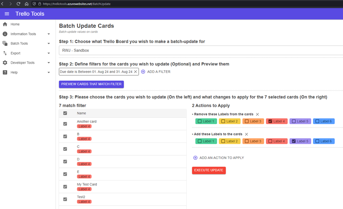343x209 pixels.
Task: Remove the Due date filter with X
Action: click(x=135, y=72)
